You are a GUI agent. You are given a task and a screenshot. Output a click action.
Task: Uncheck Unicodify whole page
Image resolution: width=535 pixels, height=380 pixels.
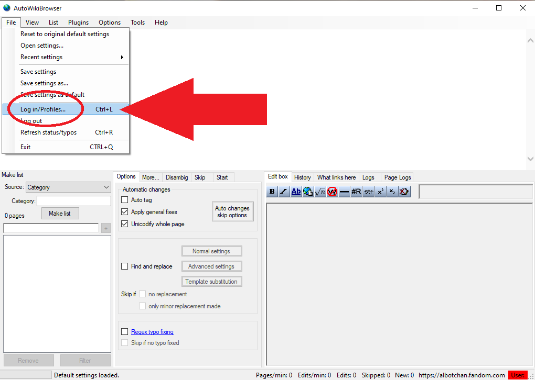(124, 224)
